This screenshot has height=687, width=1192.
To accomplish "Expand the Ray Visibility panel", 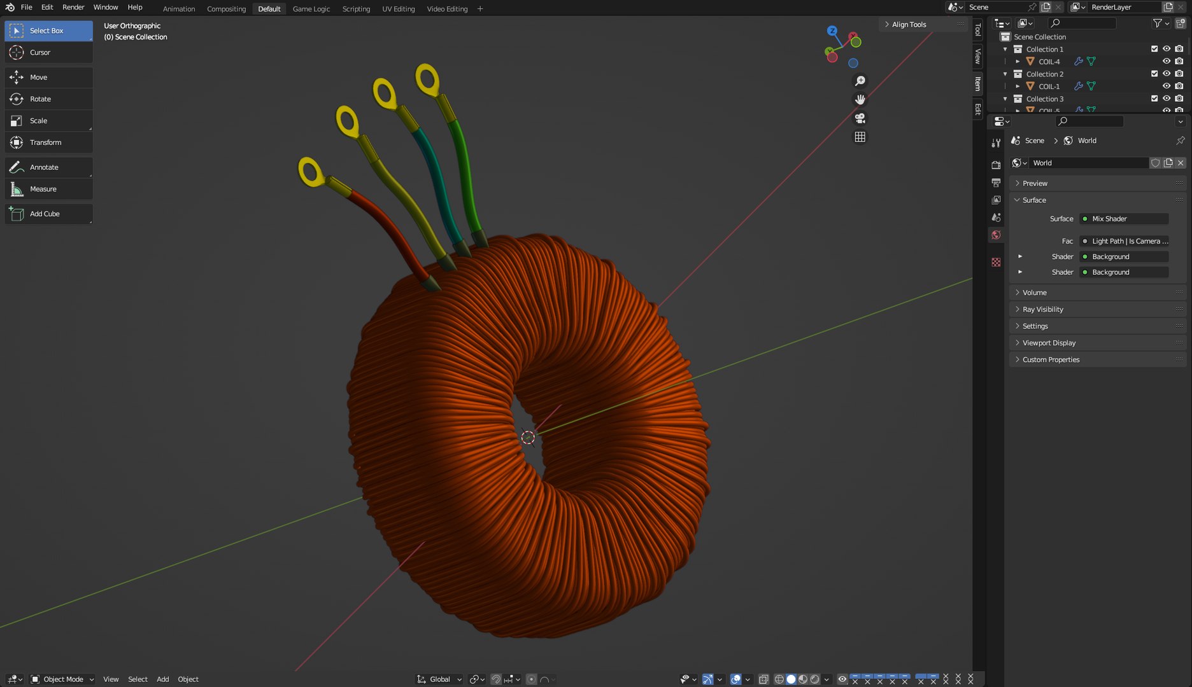I will [x=1098, y=309].
